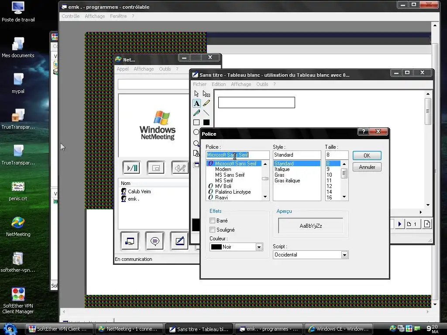Open Contrôle menu in emk window

[x=71, y=16]
